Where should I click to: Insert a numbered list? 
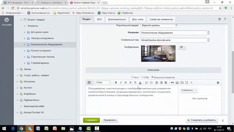tap(147, 82)
